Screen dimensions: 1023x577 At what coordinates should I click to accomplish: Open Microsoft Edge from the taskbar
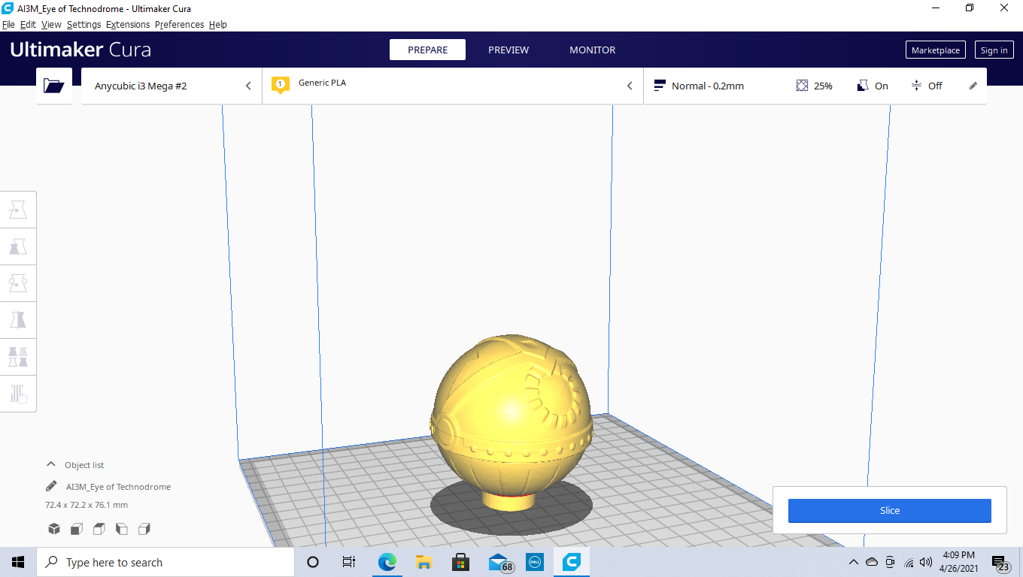click(387, 562)
